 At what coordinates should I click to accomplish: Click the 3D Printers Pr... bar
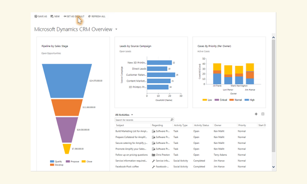click(x=158, y=87)
